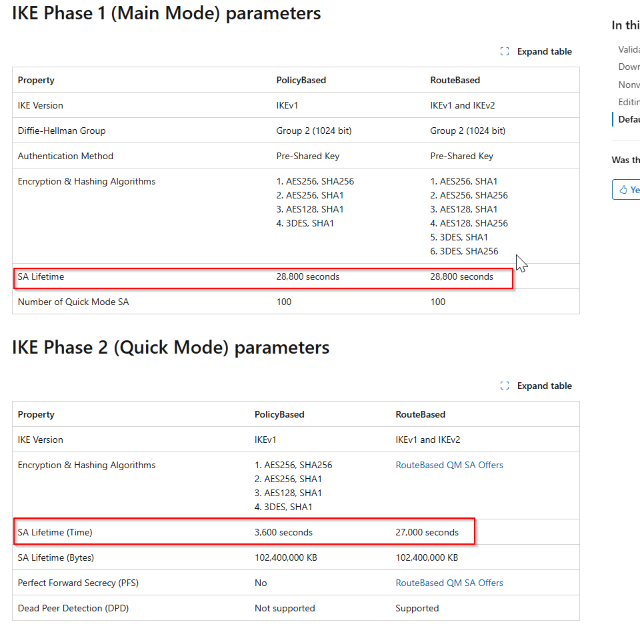This screenshot has width=640, height=642.
Task: Click the "Editin..." link in the article navigation
Action: coord(629,102)
